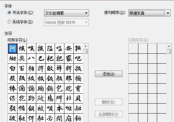
Task: Open the 排列顺序 根据发音 dropdown
Action: [x=149, y=13]
